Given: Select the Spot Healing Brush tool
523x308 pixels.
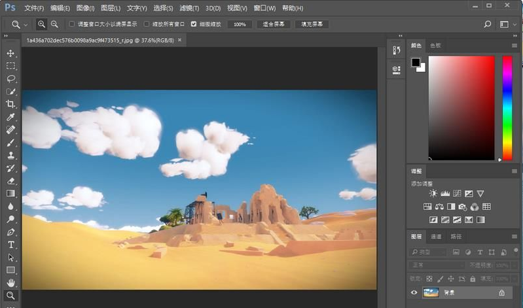Looking at the screenshot, I should click(x=10, y=129).
